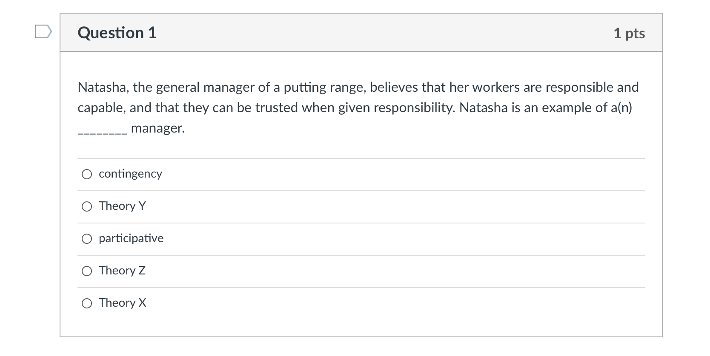710x356 pixels.
Task: Select the Theory Z radio button
Action: point(87,271)
